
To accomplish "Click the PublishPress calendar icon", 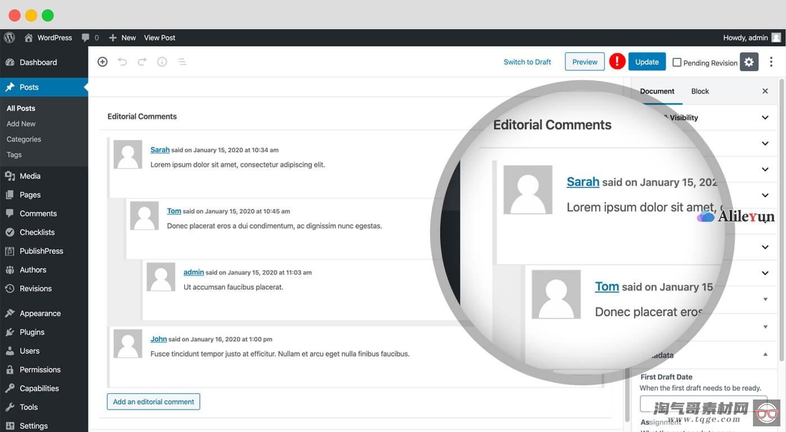I will (10, 251).
